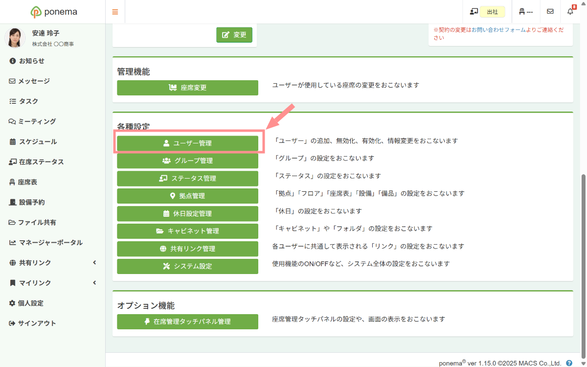587x367 pixels.
Task: Open seat chair icon showing ---
Action: [525, 12]
